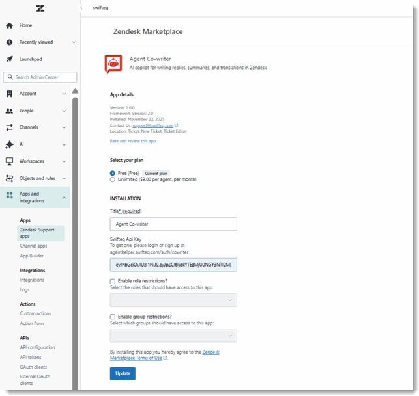Select the Free plan radio button
This screenshot has height=396, width=419.
pyautogui.click(x=113, y=174)
